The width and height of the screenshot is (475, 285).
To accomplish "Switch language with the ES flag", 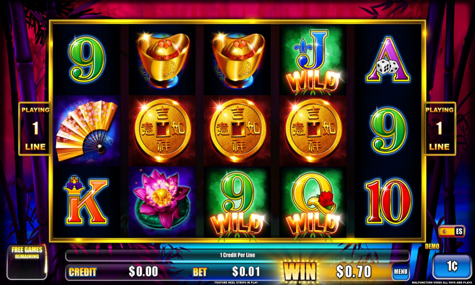I will [x=452, y=232].
